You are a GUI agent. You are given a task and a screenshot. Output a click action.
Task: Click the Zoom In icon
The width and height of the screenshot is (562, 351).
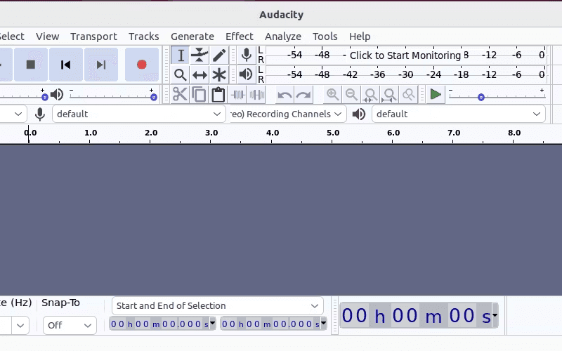tap(332, 95)
